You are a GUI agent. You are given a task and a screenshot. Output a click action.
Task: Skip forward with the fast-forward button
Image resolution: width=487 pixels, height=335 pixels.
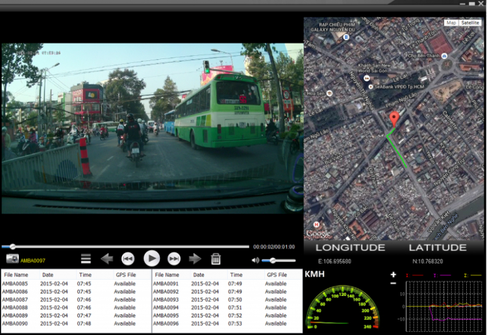point(174,258)
